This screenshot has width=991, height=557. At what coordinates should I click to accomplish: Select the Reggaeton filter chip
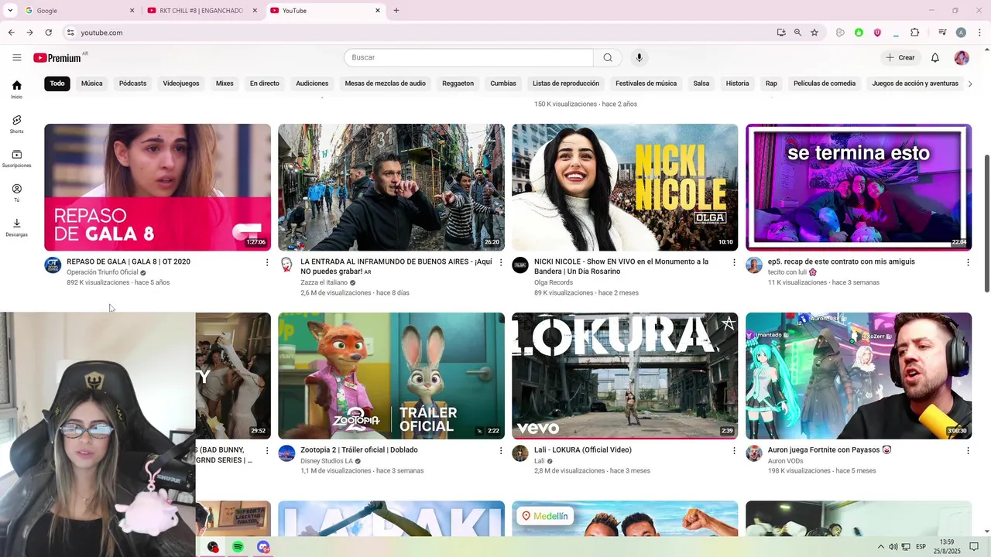(458, 84)
